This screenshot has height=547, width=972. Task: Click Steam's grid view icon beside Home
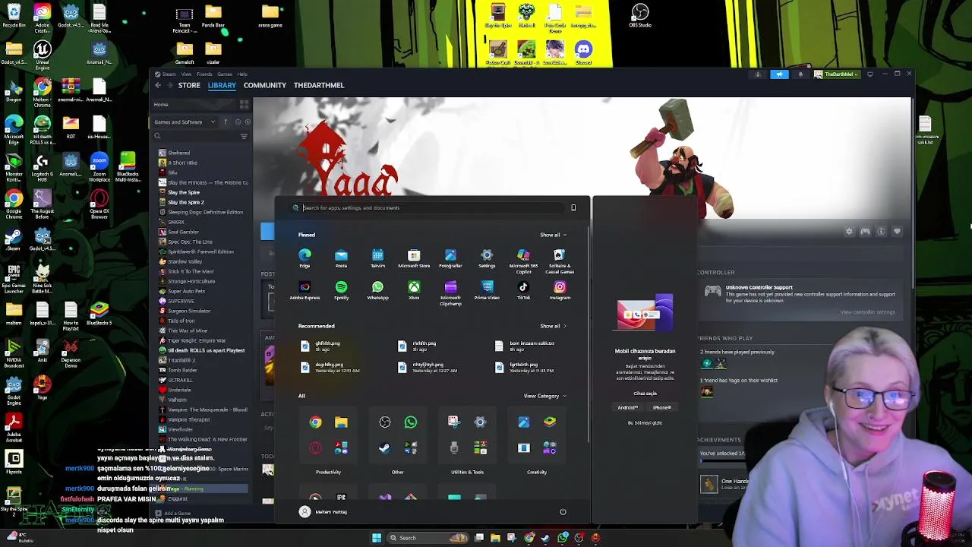[244, 105]
